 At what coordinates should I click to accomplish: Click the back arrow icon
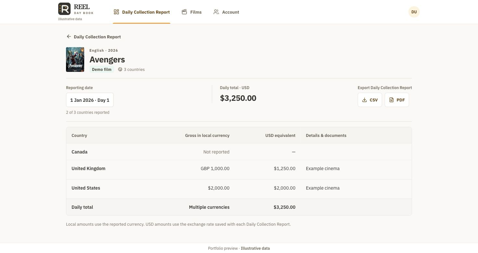pos(69,37)
